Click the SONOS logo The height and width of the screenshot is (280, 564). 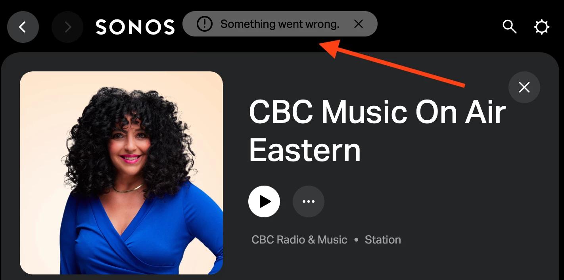pyautogui.click(x=135, y=27)
